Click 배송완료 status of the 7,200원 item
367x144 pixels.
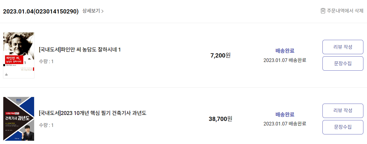coord(285,51)
